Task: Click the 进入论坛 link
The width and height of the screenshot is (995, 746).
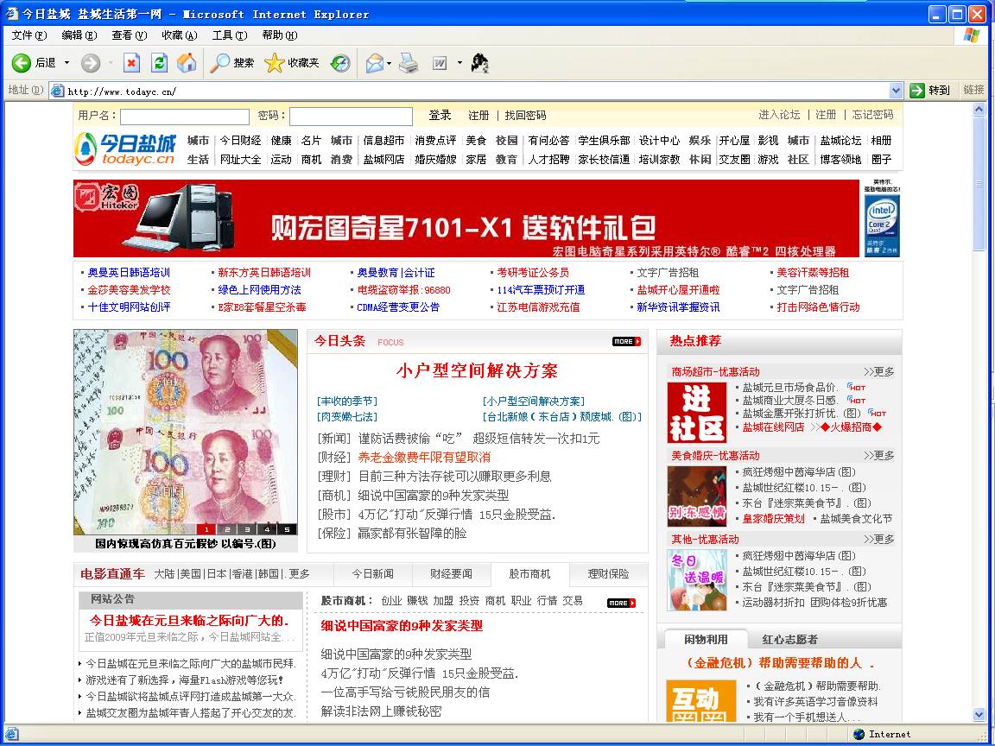Action: tap(779, 115)
